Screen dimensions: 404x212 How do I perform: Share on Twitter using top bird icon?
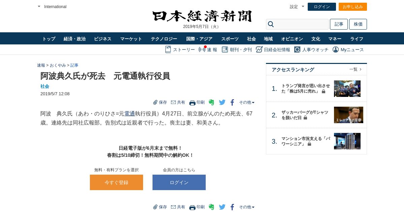[x=222, y=102]
